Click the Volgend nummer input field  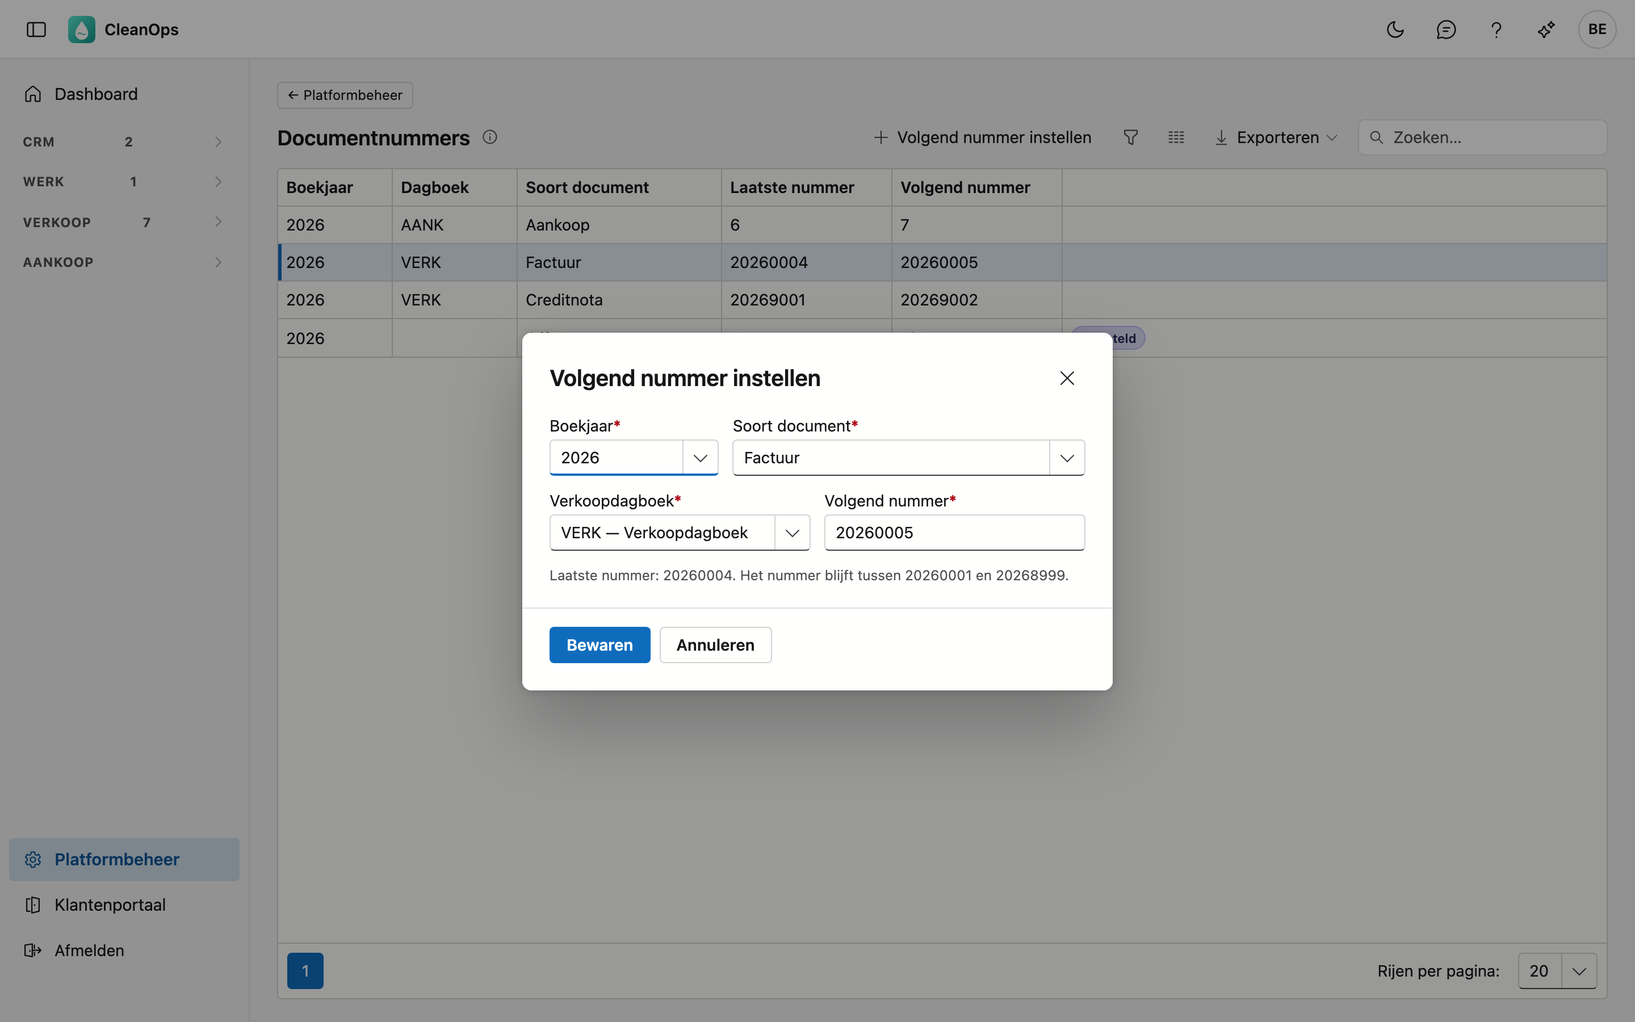click(x=954, y=533)
